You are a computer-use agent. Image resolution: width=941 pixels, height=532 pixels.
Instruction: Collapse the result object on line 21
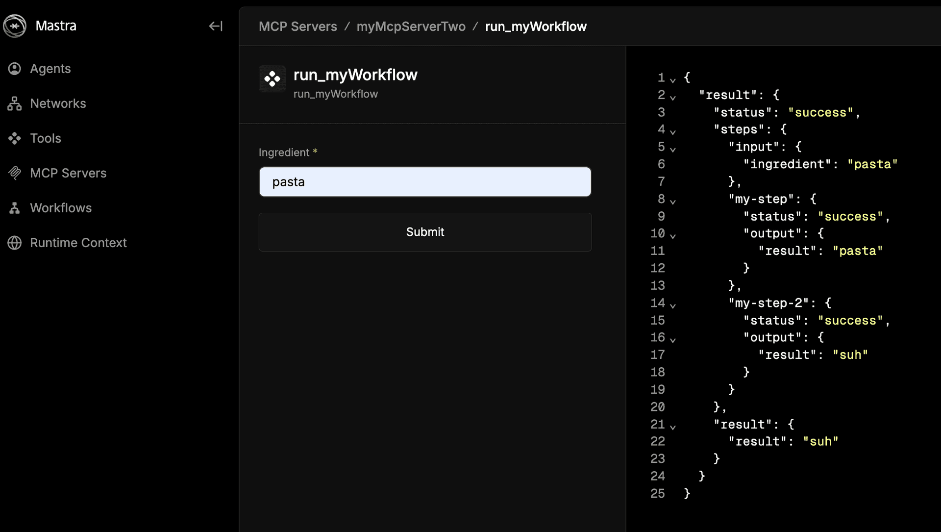tap(673, 427)
